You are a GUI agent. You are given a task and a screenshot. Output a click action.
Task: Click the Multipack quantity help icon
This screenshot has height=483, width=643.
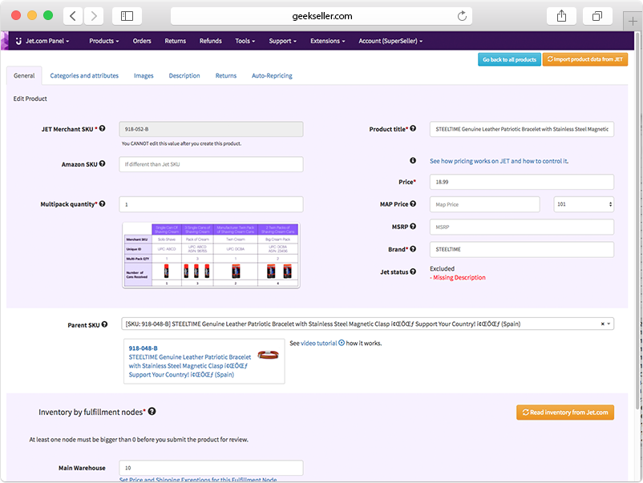tap(102, 203)
